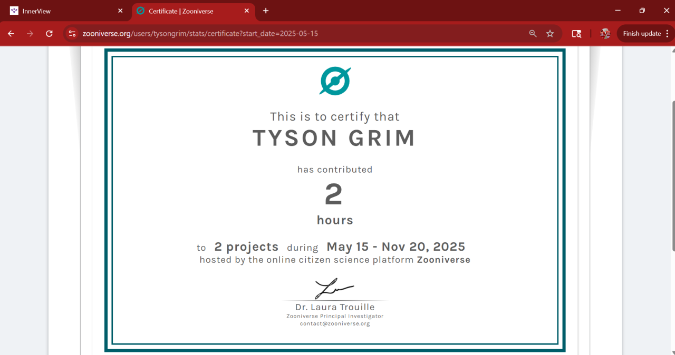Open a new browser tab

tap(266, 11)
